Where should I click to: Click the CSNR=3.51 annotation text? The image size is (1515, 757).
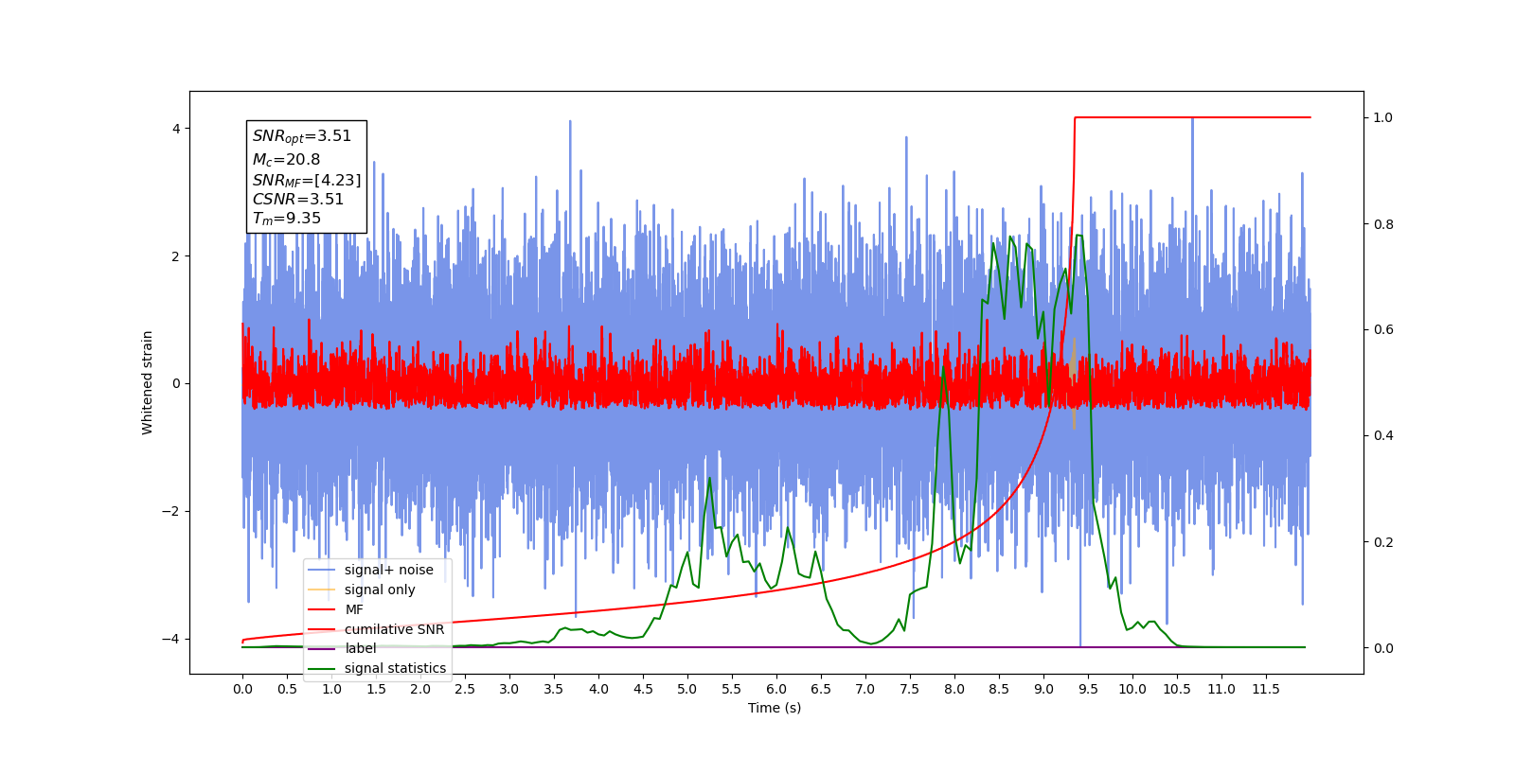click(298, 199)
